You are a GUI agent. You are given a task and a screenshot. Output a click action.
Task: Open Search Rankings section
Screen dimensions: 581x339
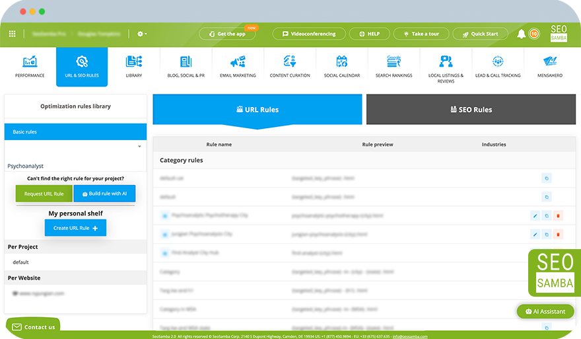click(394, 66)
